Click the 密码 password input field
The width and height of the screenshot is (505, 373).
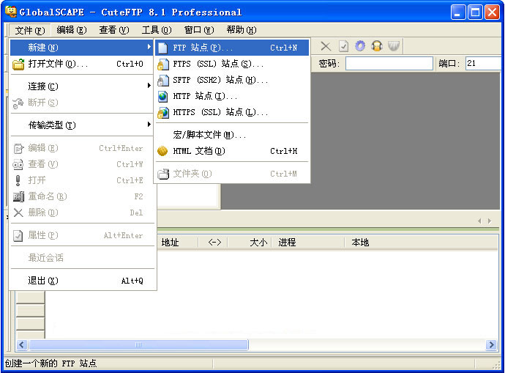click(x=389, y=64)
